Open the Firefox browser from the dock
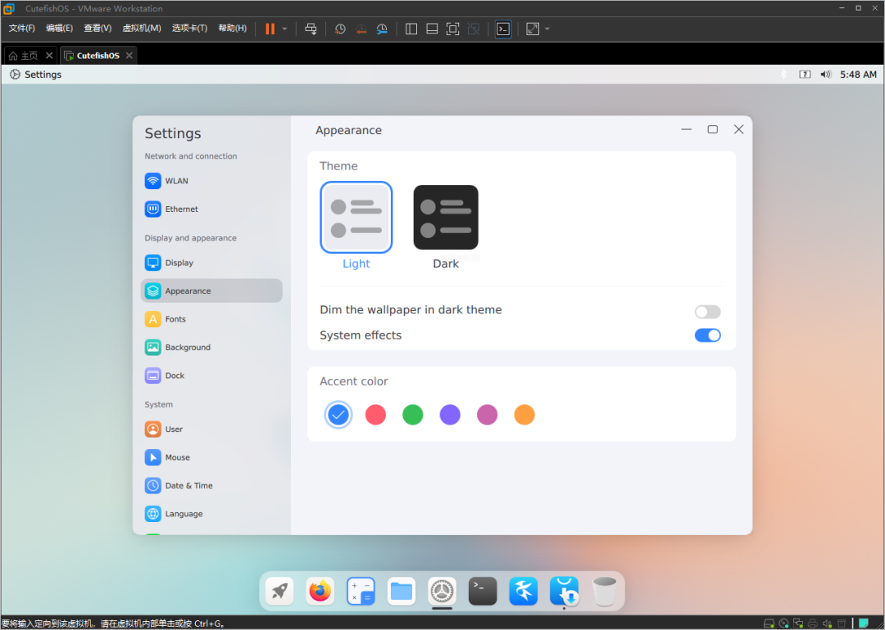Screen dimensions: 885x630 [320, 591]
